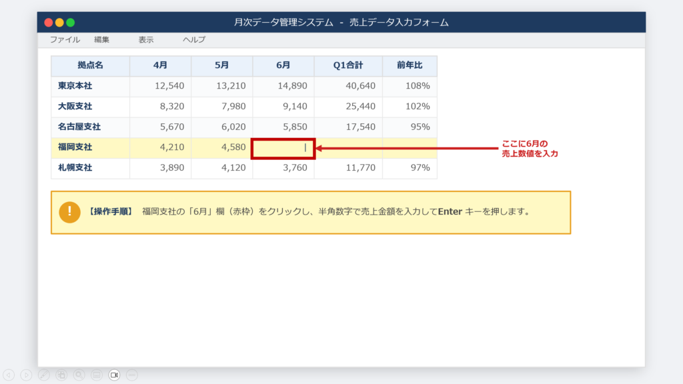Open the 表示 menu

click(x=146, y=40)
